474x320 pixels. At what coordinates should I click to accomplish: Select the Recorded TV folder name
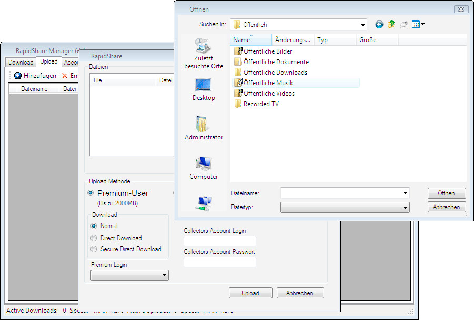[x=261, y=104]
